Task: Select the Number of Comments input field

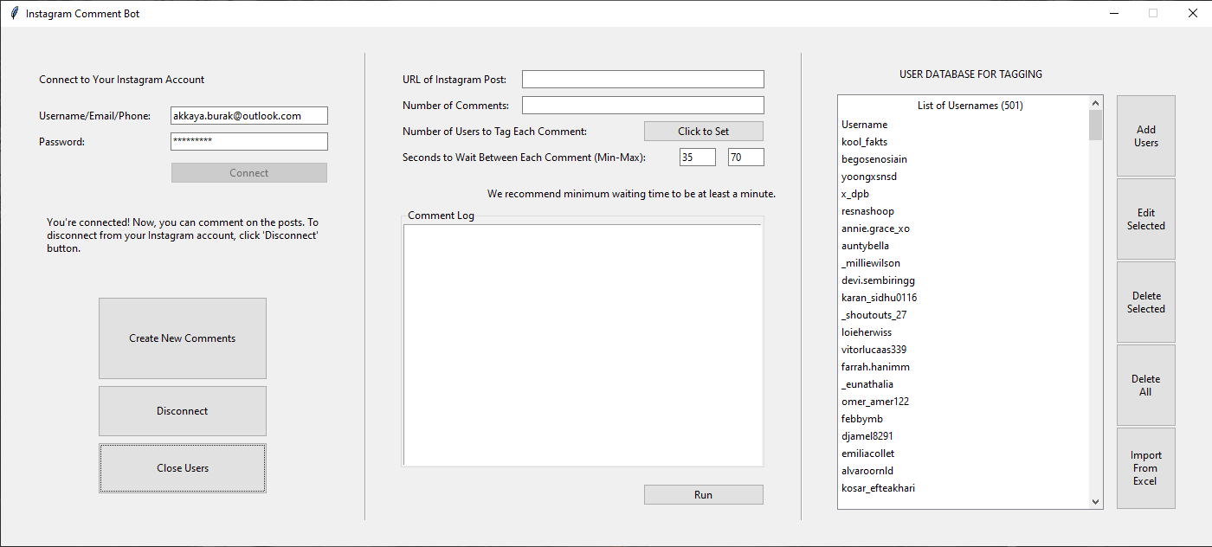Action: pos(642,105)
